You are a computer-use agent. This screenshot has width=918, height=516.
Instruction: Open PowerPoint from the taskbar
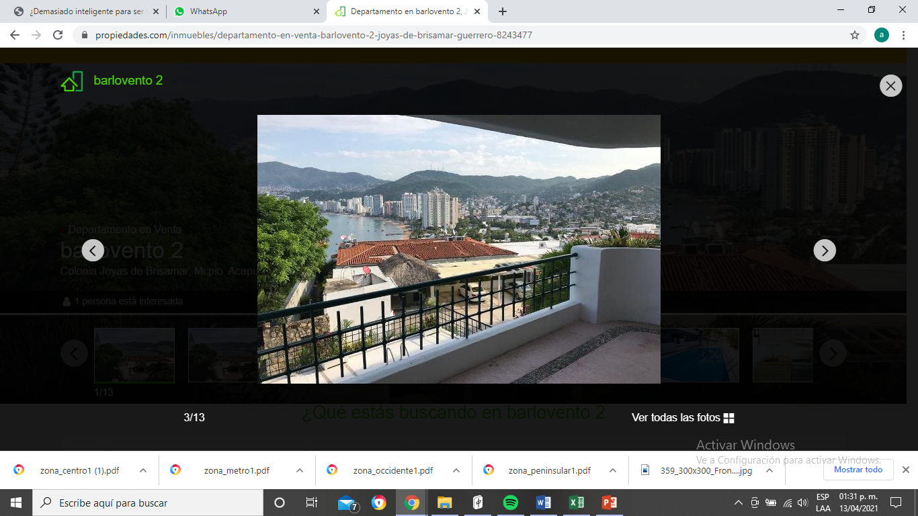coord(610,503)
